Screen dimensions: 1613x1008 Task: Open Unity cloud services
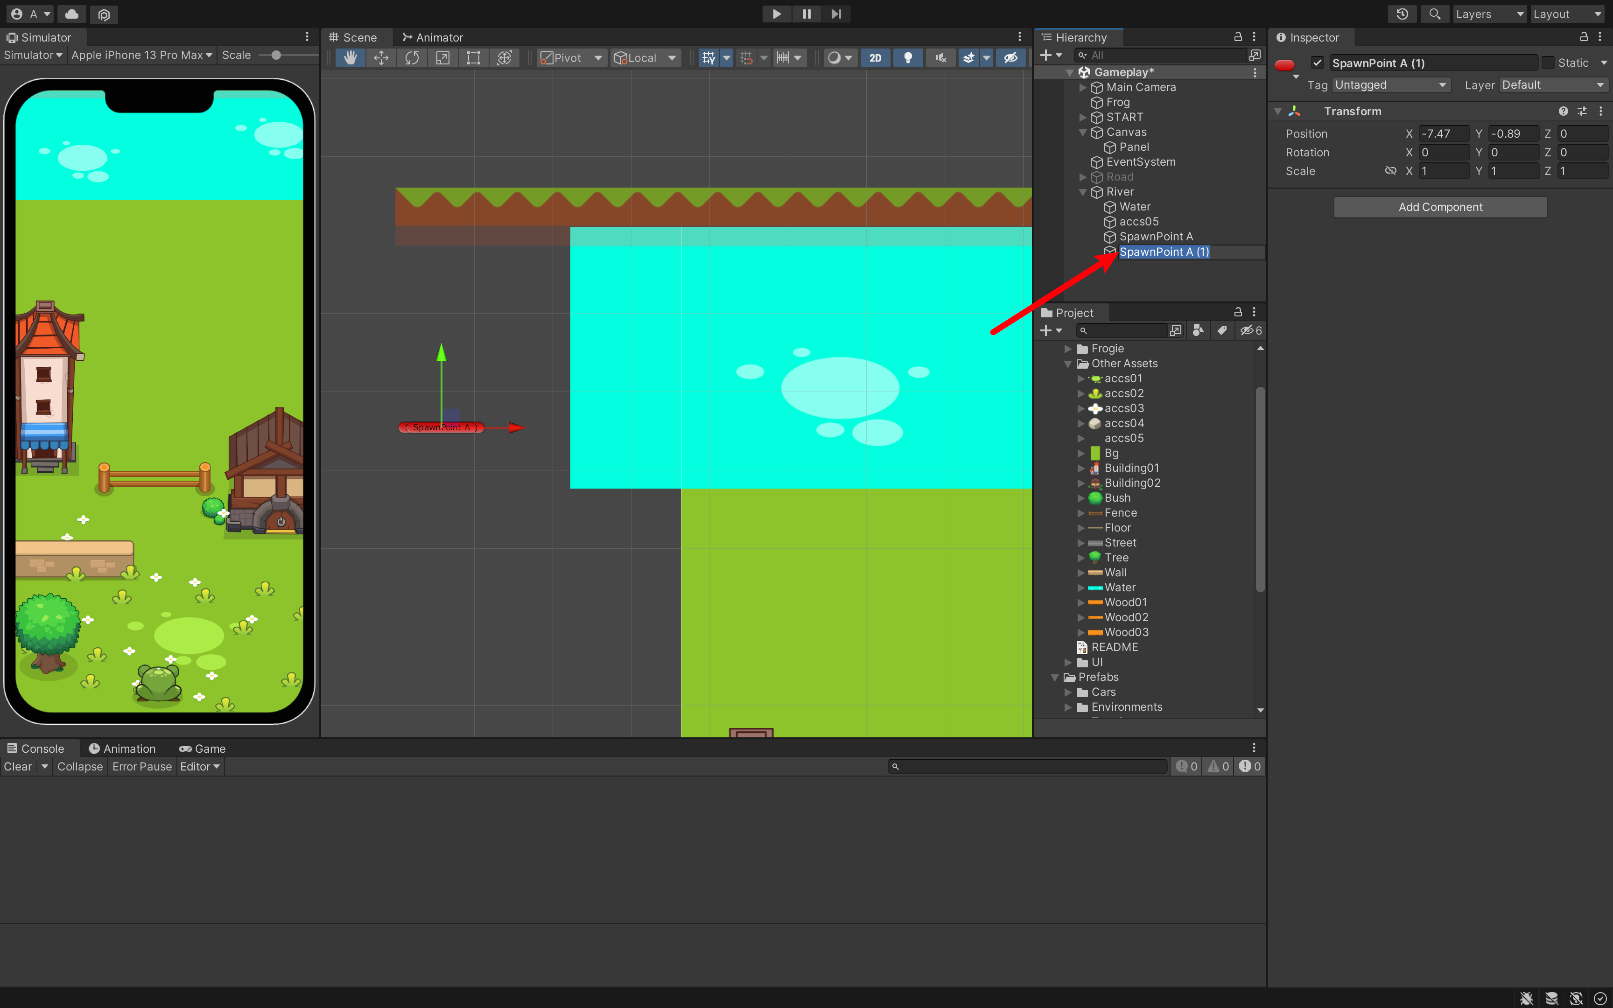point(72,14)
